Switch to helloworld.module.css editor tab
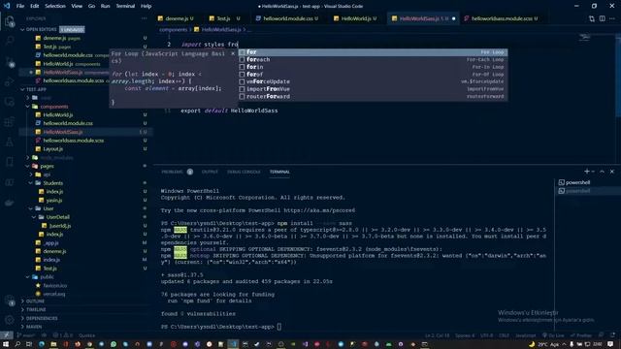The height and width of the screenshot is (349, 621). [x=287, y=18]
